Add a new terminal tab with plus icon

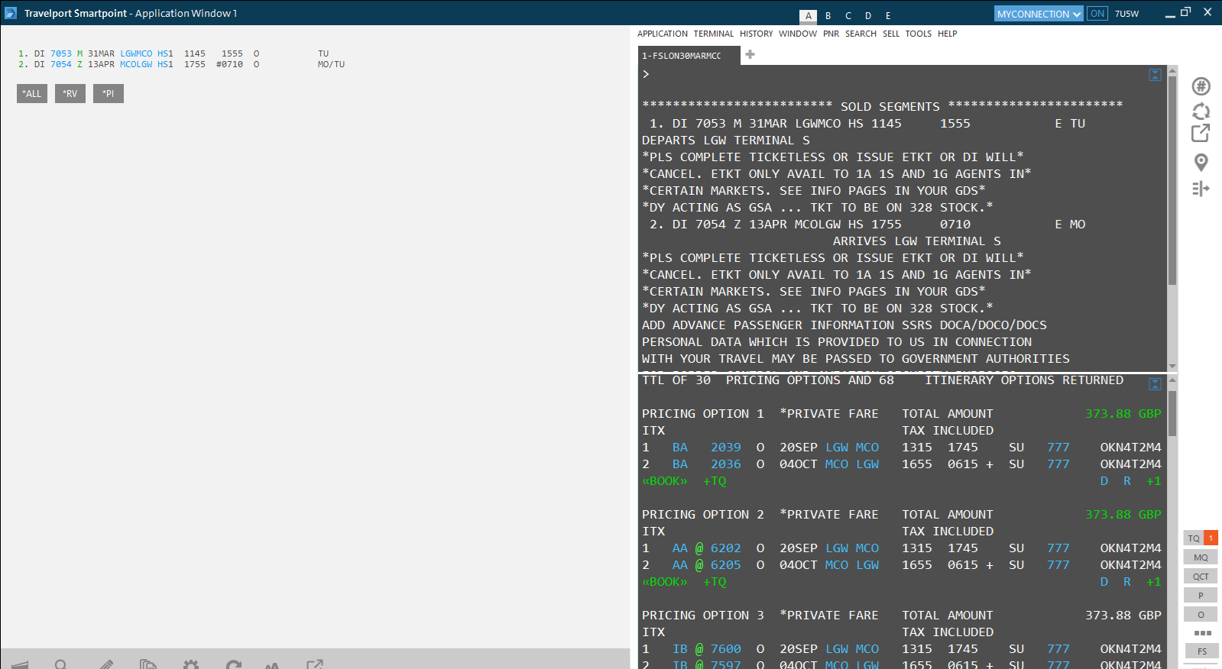pyautogui.click(x=750, y=54)
